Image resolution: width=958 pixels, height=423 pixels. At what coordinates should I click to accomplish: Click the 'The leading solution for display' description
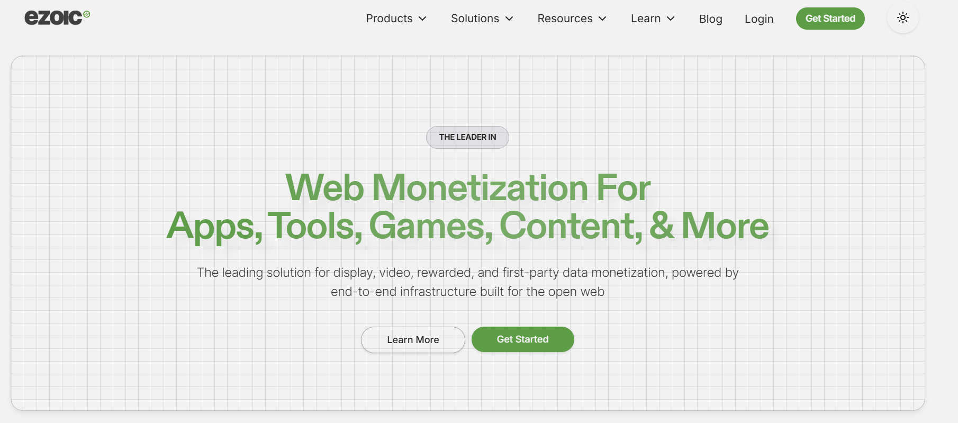pos(468,273)
